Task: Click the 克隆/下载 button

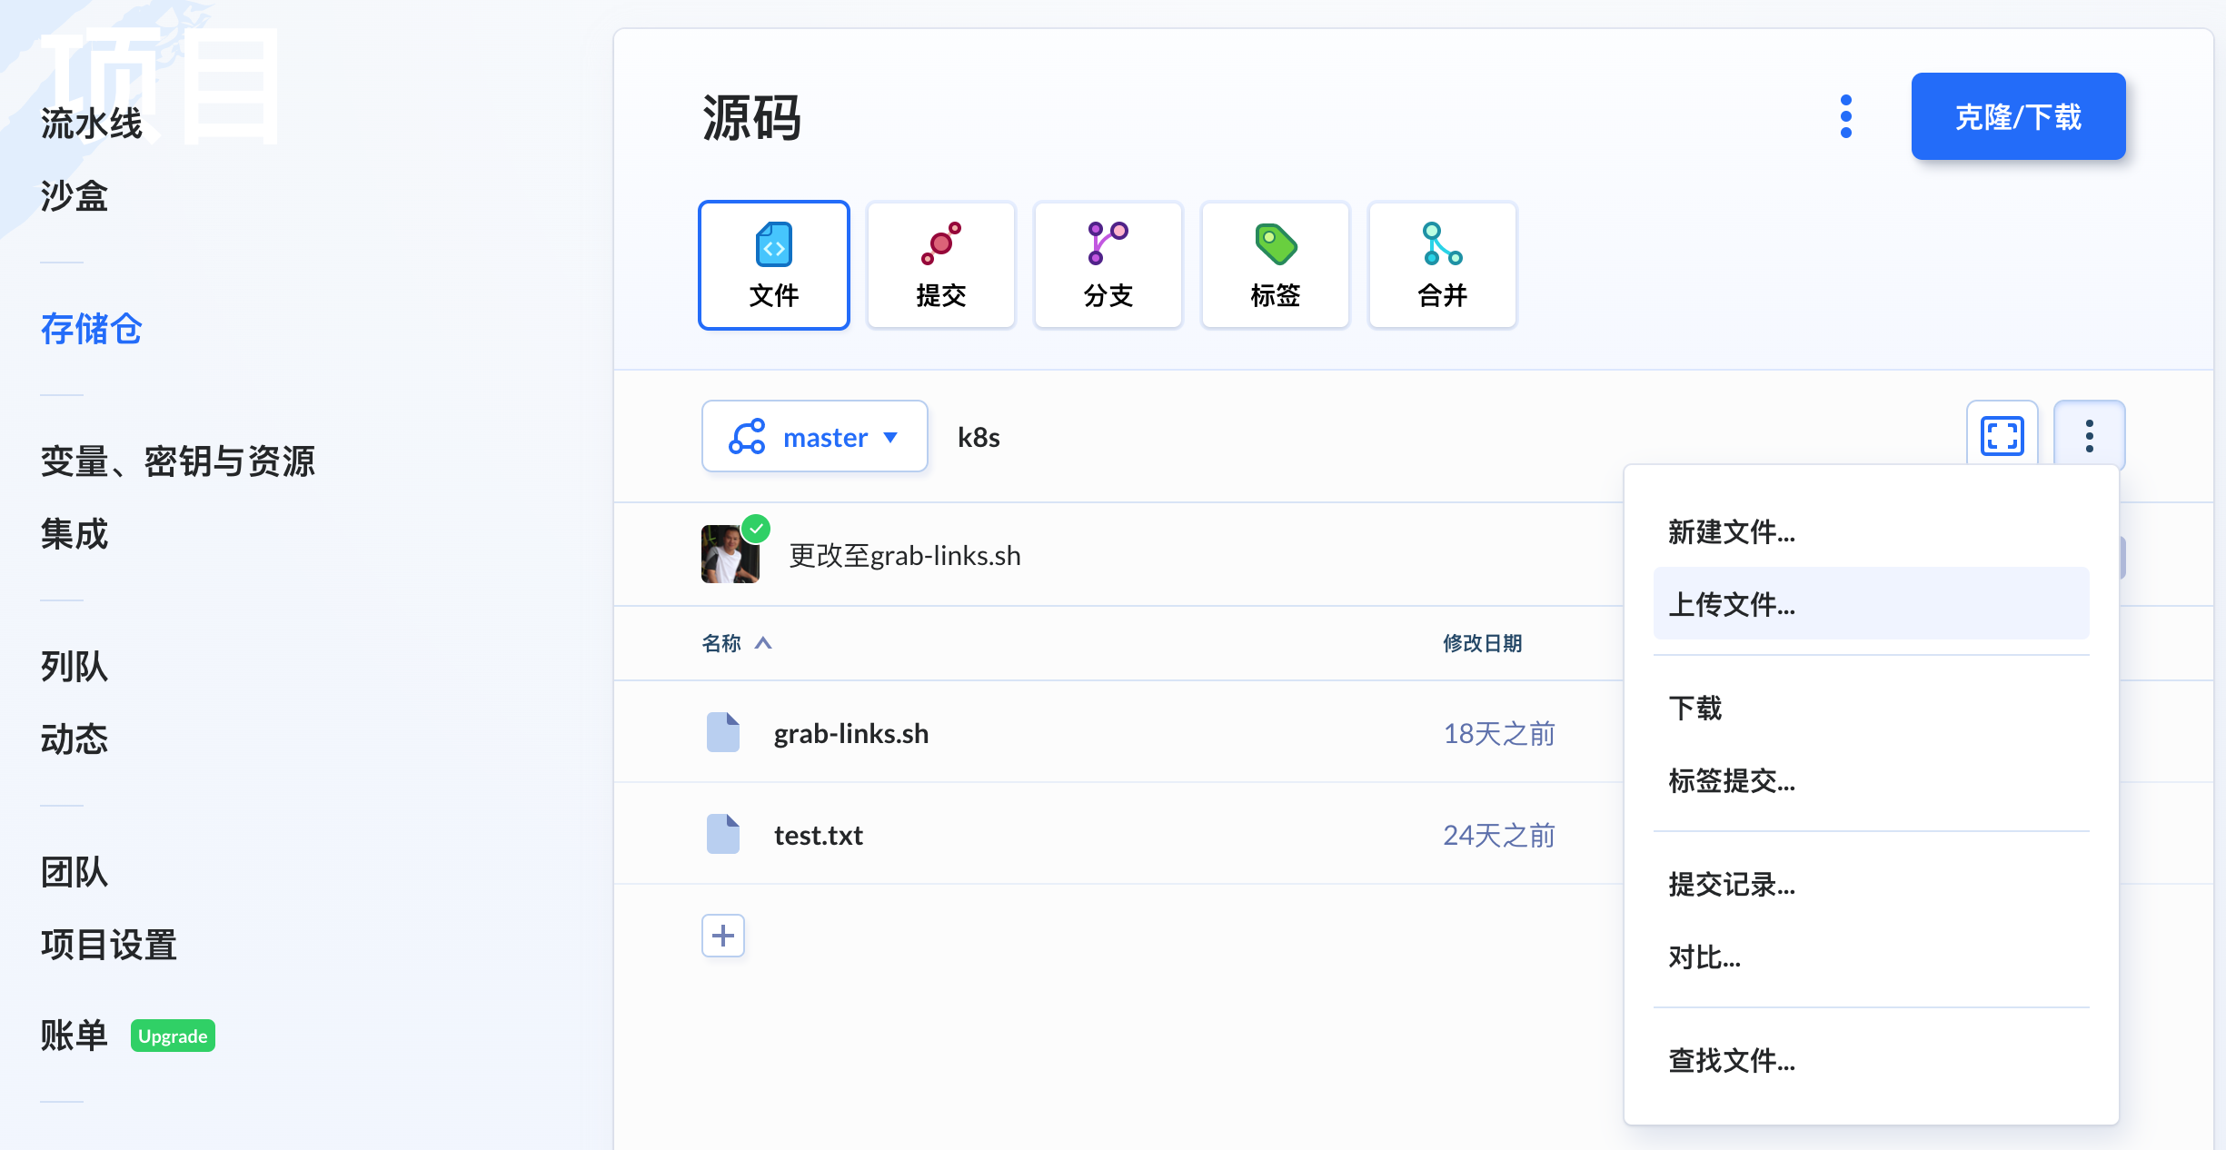Action: tap(2017, 116)
